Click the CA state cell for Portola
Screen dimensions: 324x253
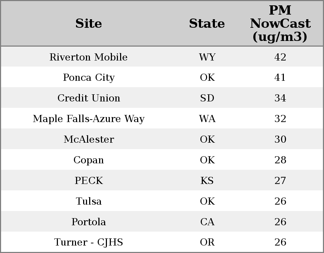coord(207,222)
